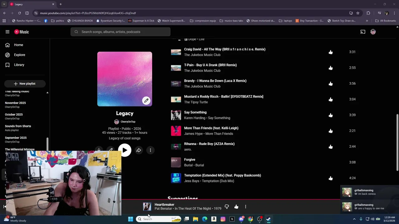Play the Legacy playlist
The width and height of the screenshot is (399, 224).
coord(125,150)
